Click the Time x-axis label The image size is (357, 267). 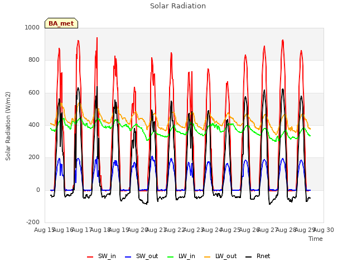316,239
